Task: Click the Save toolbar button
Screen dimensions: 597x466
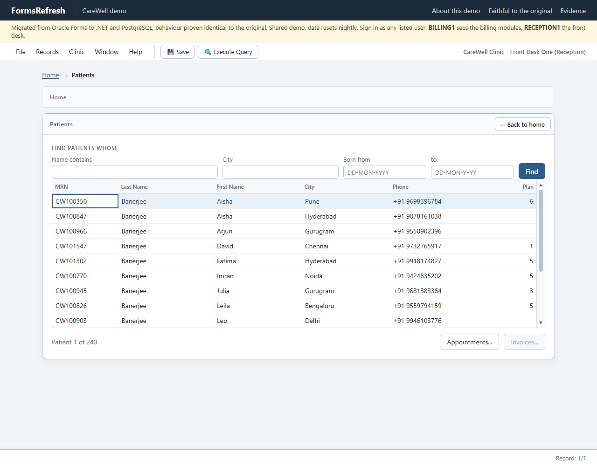Action: point(178,52)
